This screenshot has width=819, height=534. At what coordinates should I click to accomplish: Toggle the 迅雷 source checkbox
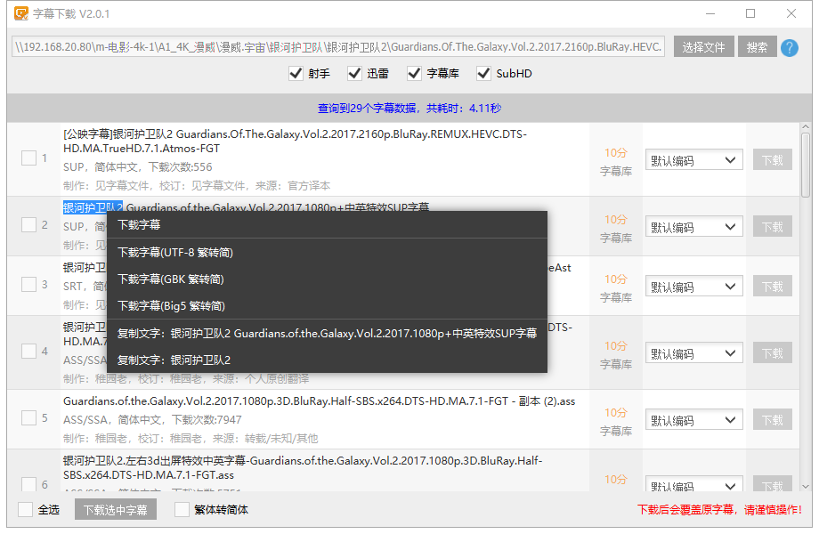click(354, 73)
